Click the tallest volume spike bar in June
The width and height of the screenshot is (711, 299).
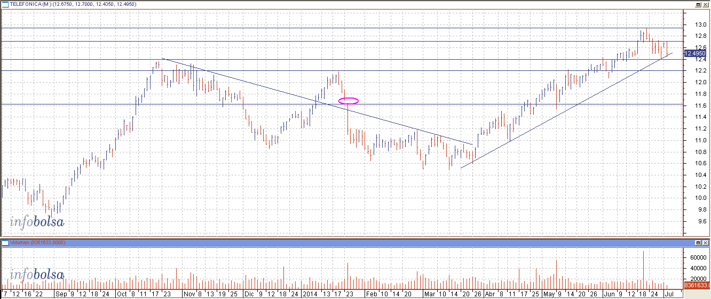pyautogui.click(x=643, y=270)
